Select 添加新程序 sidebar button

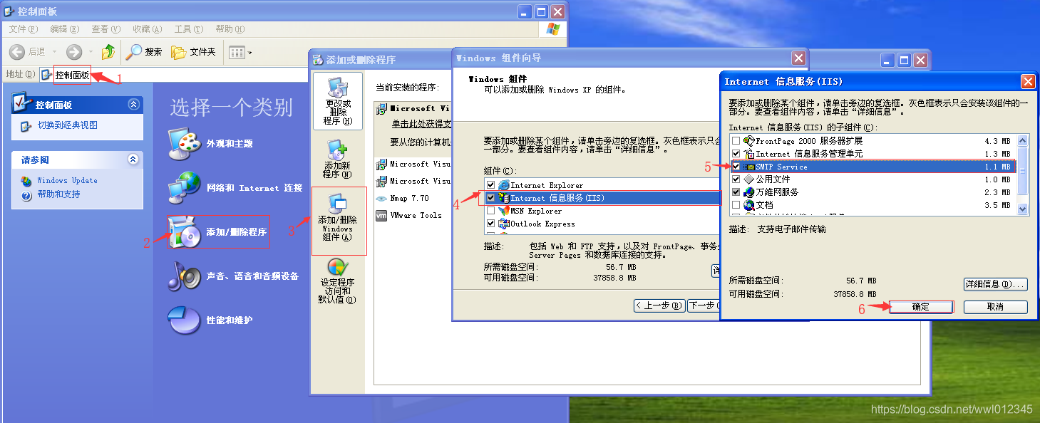click(338, 160)
